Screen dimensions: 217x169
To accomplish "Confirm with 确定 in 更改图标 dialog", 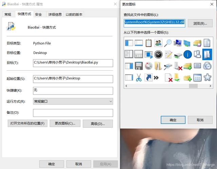I will click(173, 120).
